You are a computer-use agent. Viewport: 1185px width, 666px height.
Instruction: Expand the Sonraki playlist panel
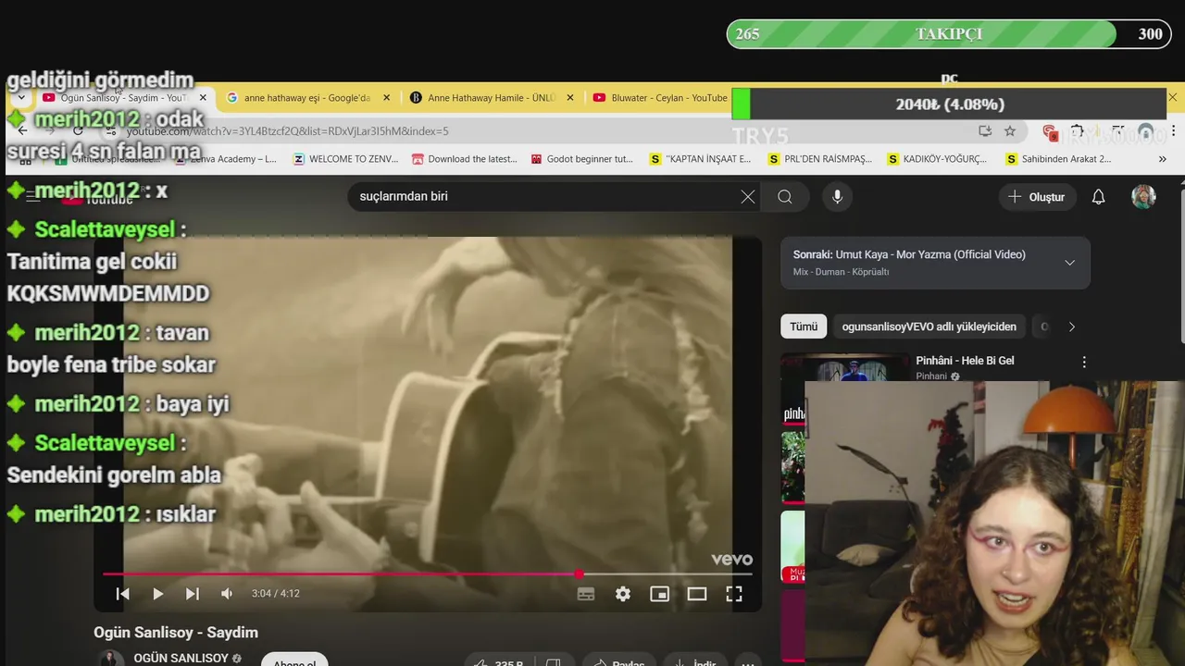pos(1069,263)
